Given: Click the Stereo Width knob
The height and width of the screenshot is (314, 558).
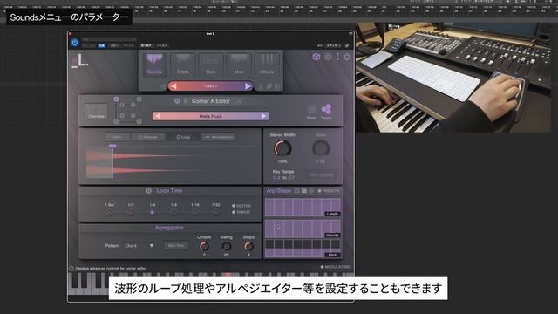Looking at the screenshot, I should [x=282, y=148].
